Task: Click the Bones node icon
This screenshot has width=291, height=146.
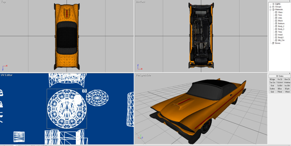Action: click(x=273, y=43)
